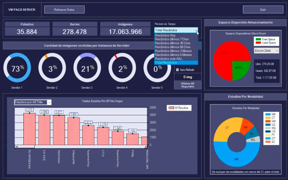The width and height of the screenshot is (288, 180).
Task: Click the Servidor 4 donut gauge
Action: coord(122,69)
